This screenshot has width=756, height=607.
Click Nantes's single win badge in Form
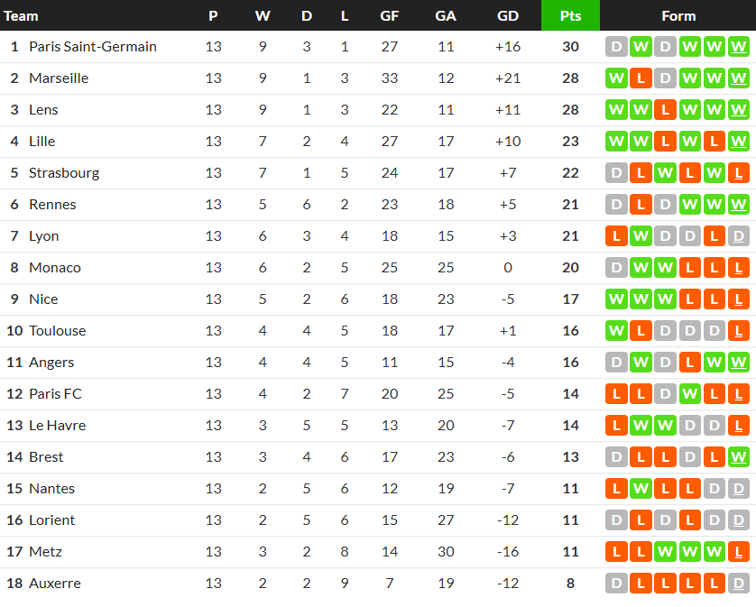[641, 489]
